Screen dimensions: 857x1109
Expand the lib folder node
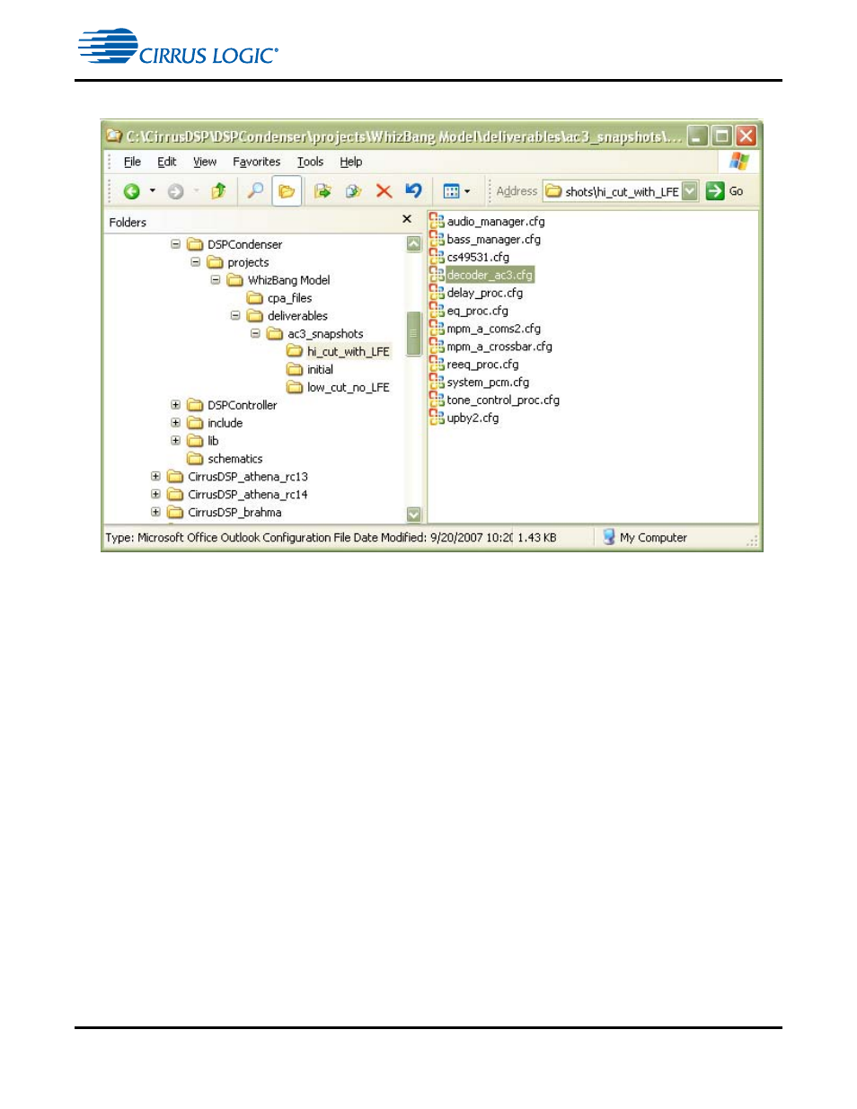tap(176, 441)
